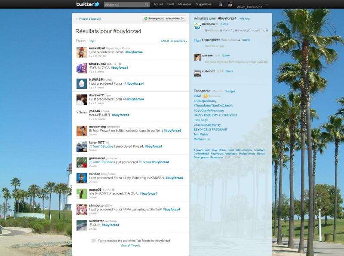Go to Accueil in the top menu
Image resolution: width=344 pixels, height=256 pixels.
(x=158, y=4)
